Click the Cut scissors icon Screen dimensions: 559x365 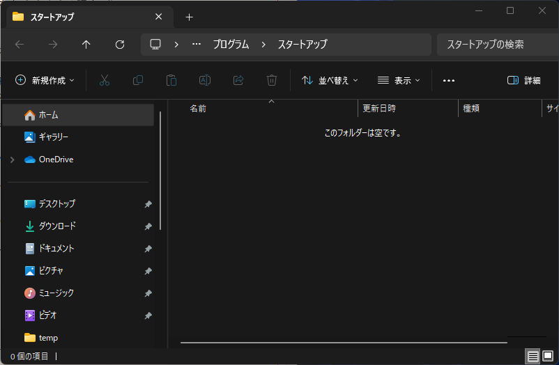pos(105,80)
